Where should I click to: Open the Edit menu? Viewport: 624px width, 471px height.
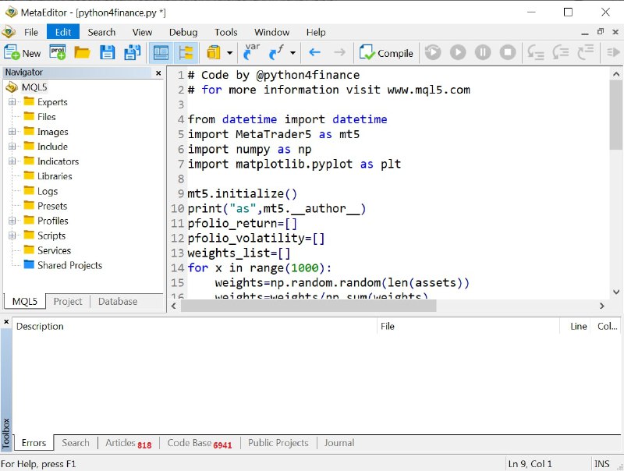click(x=63, y=32)
